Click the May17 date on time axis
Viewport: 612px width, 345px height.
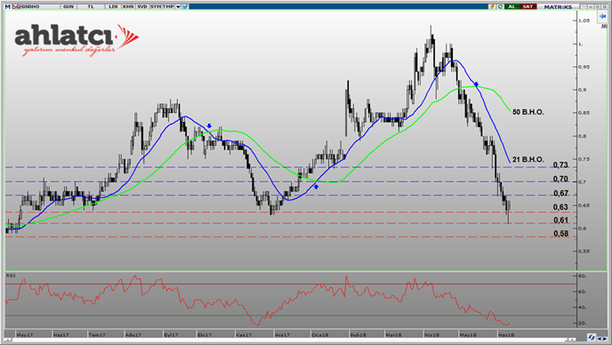[25, 335]
